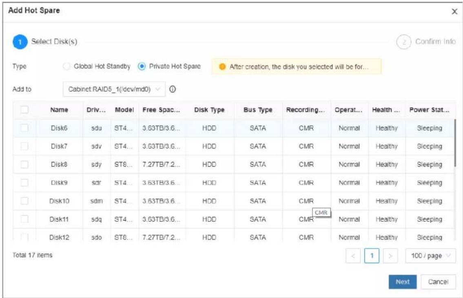The width and height of the screenshot is (463, 298).
Task: Click the Bus Type column header
Action: [x=258, y=110]
